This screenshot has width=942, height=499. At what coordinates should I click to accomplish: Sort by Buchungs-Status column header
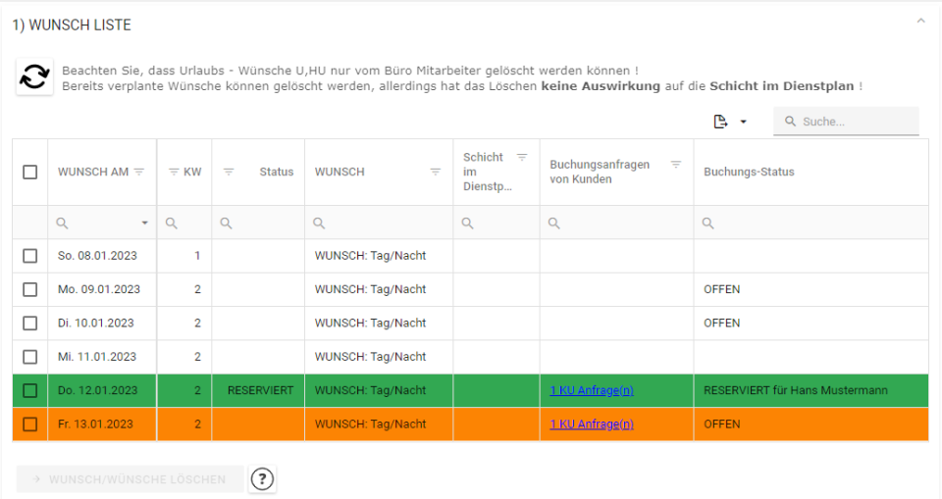pos(749,172)
